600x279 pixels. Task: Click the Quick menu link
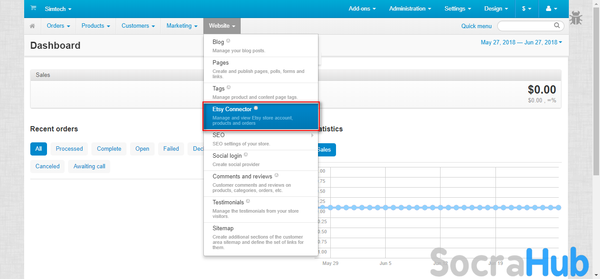tap(476, 26)
